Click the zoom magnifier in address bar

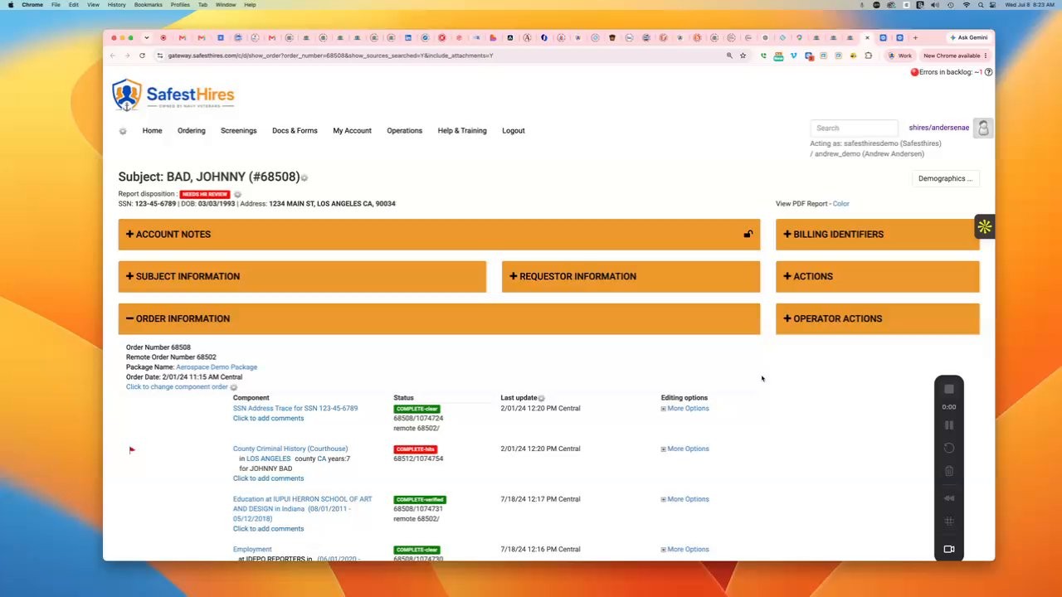(729, 56)
